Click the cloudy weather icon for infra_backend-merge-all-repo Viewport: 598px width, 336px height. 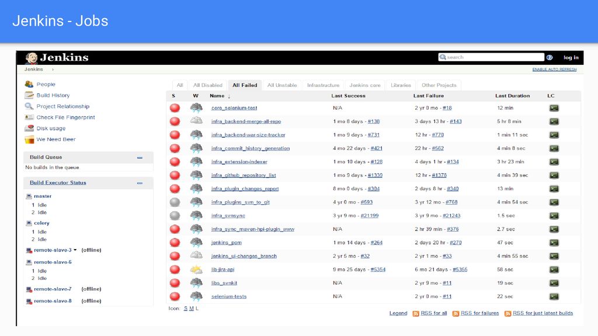[196, 121]
